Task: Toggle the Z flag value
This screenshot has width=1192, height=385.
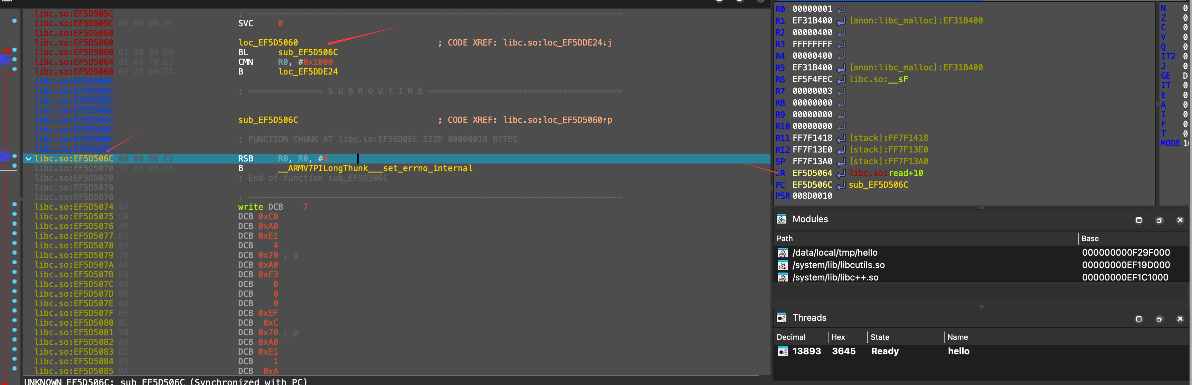Action: (1185, 18)
